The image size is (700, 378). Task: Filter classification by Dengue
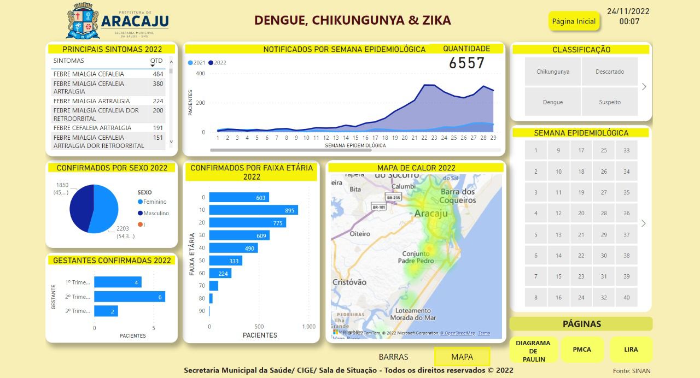[x=553, y=102]
